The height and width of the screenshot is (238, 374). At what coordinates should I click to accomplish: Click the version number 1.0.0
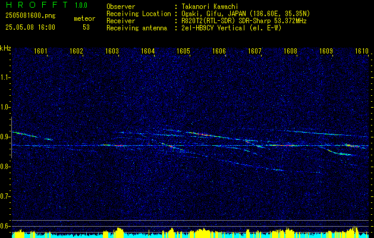[81, 5]
